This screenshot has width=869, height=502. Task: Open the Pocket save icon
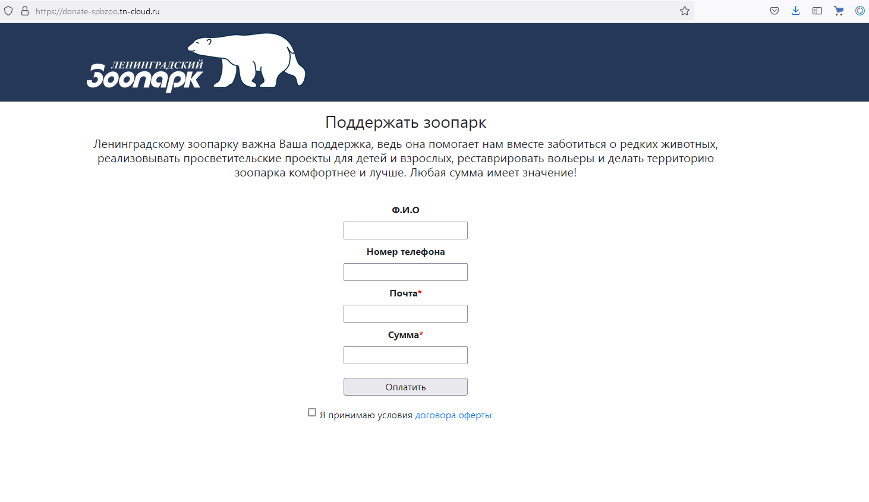click(x=774, y=11)
